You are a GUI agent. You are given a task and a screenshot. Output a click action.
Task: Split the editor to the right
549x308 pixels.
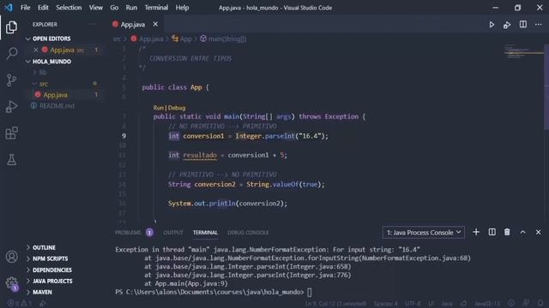point(523,24)
